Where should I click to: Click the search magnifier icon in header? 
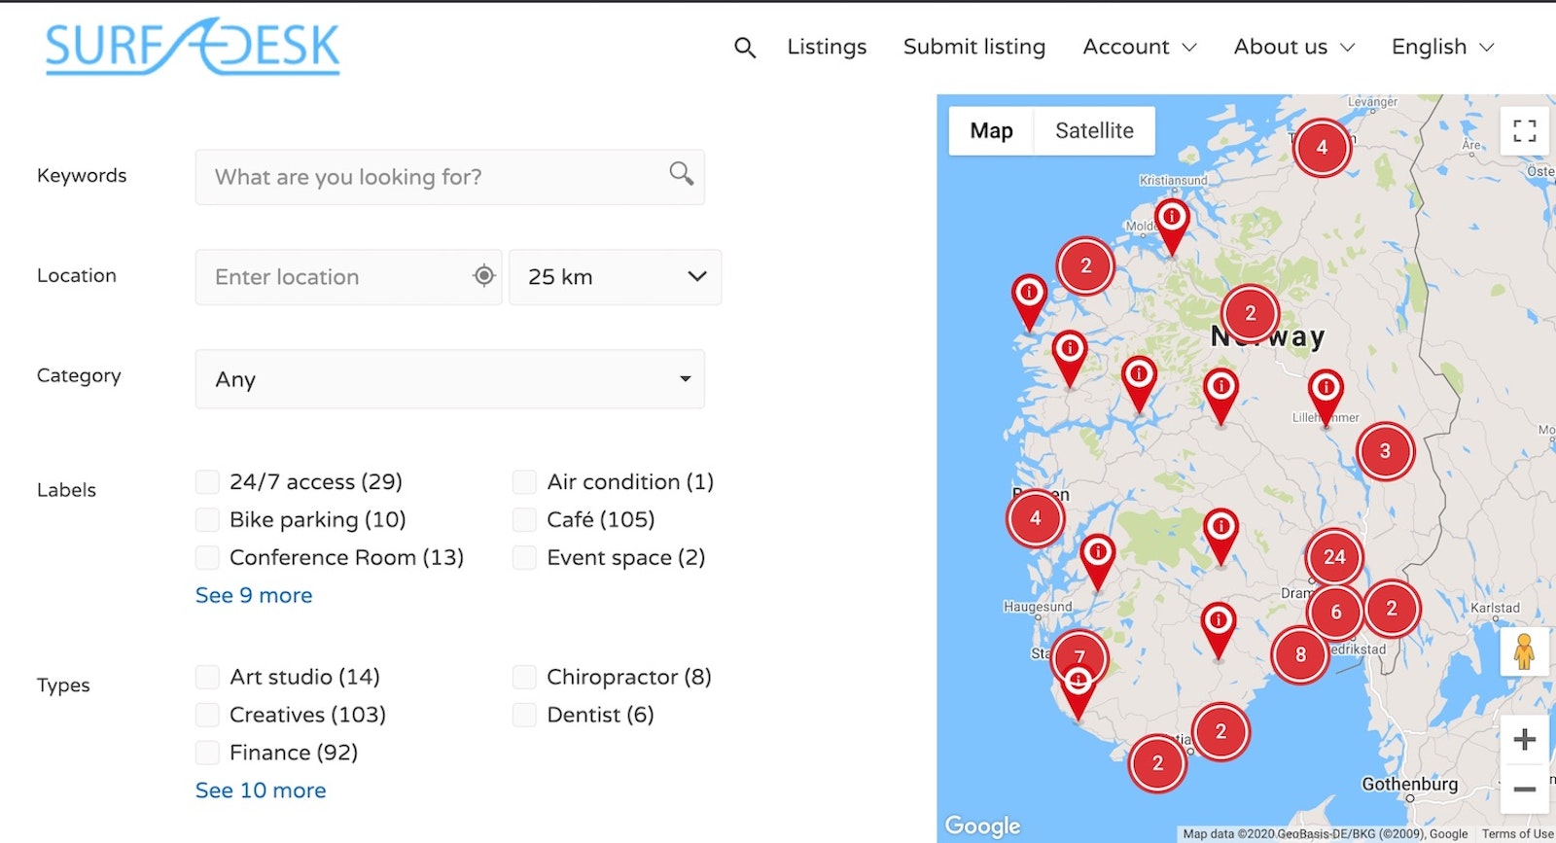tap(745, 48)
